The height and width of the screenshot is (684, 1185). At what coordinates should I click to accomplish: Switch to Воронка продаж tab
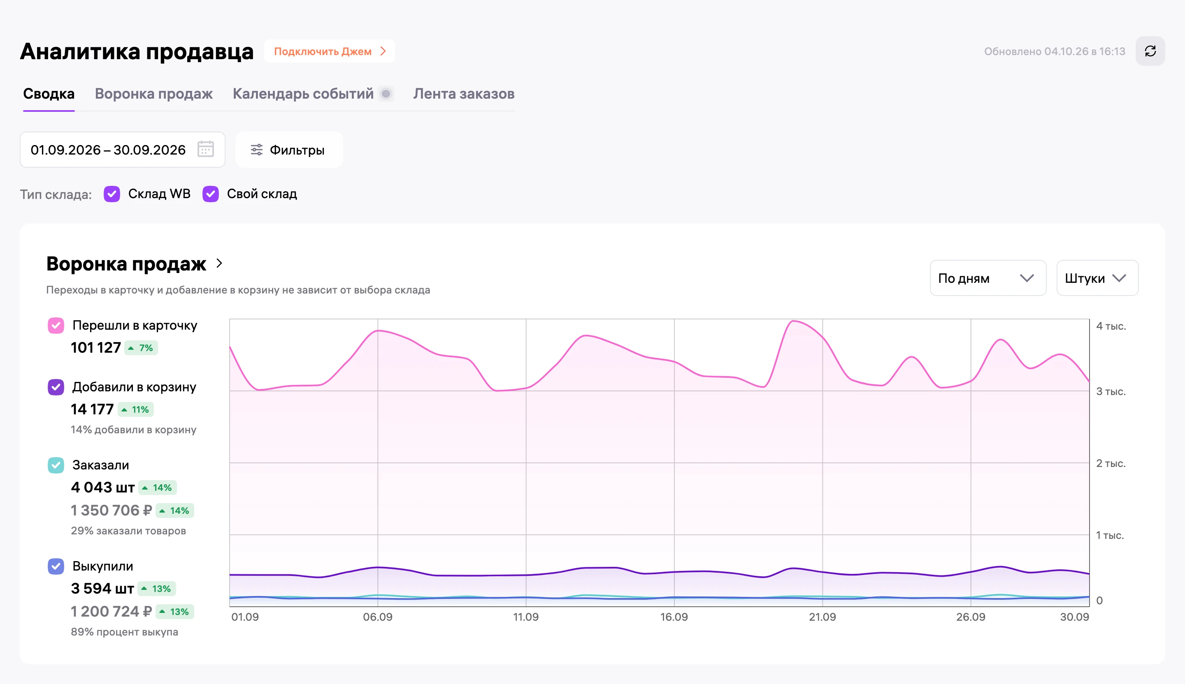pos(154,94)
